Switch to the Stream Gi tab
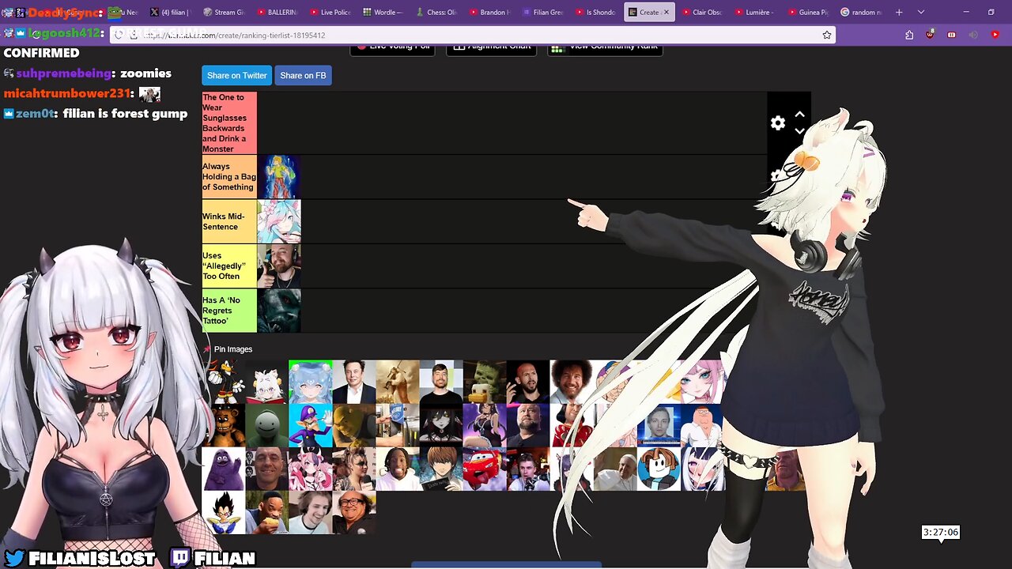 tap(224, 12)
